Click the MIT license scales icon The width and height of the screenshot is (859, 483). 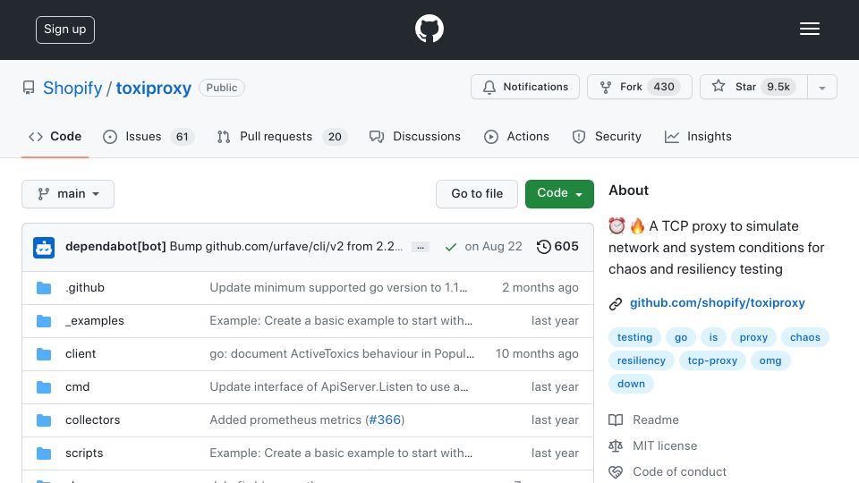[x=616, y=446]
